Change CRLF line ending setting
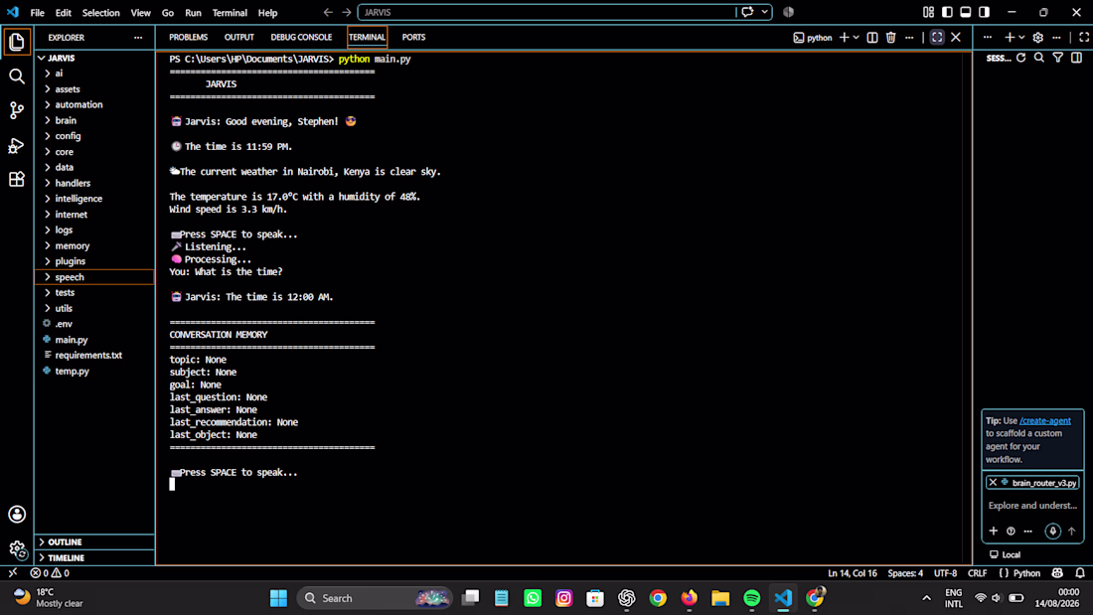Image resolution: width=1093 pixels, height=615 pixels. (978, 573)
